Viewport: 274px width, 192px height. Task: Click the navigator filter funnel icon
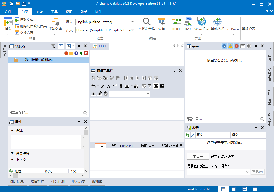(x=53, y=46)
